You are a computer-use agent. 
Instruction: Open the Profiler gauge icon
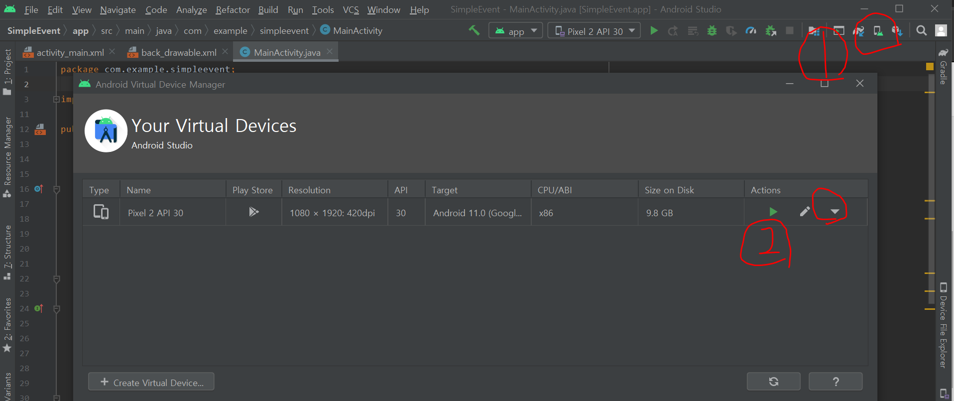coord(751,31)
